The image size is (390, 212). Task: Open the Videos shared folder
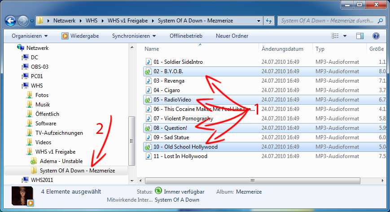tap(43, 142)
